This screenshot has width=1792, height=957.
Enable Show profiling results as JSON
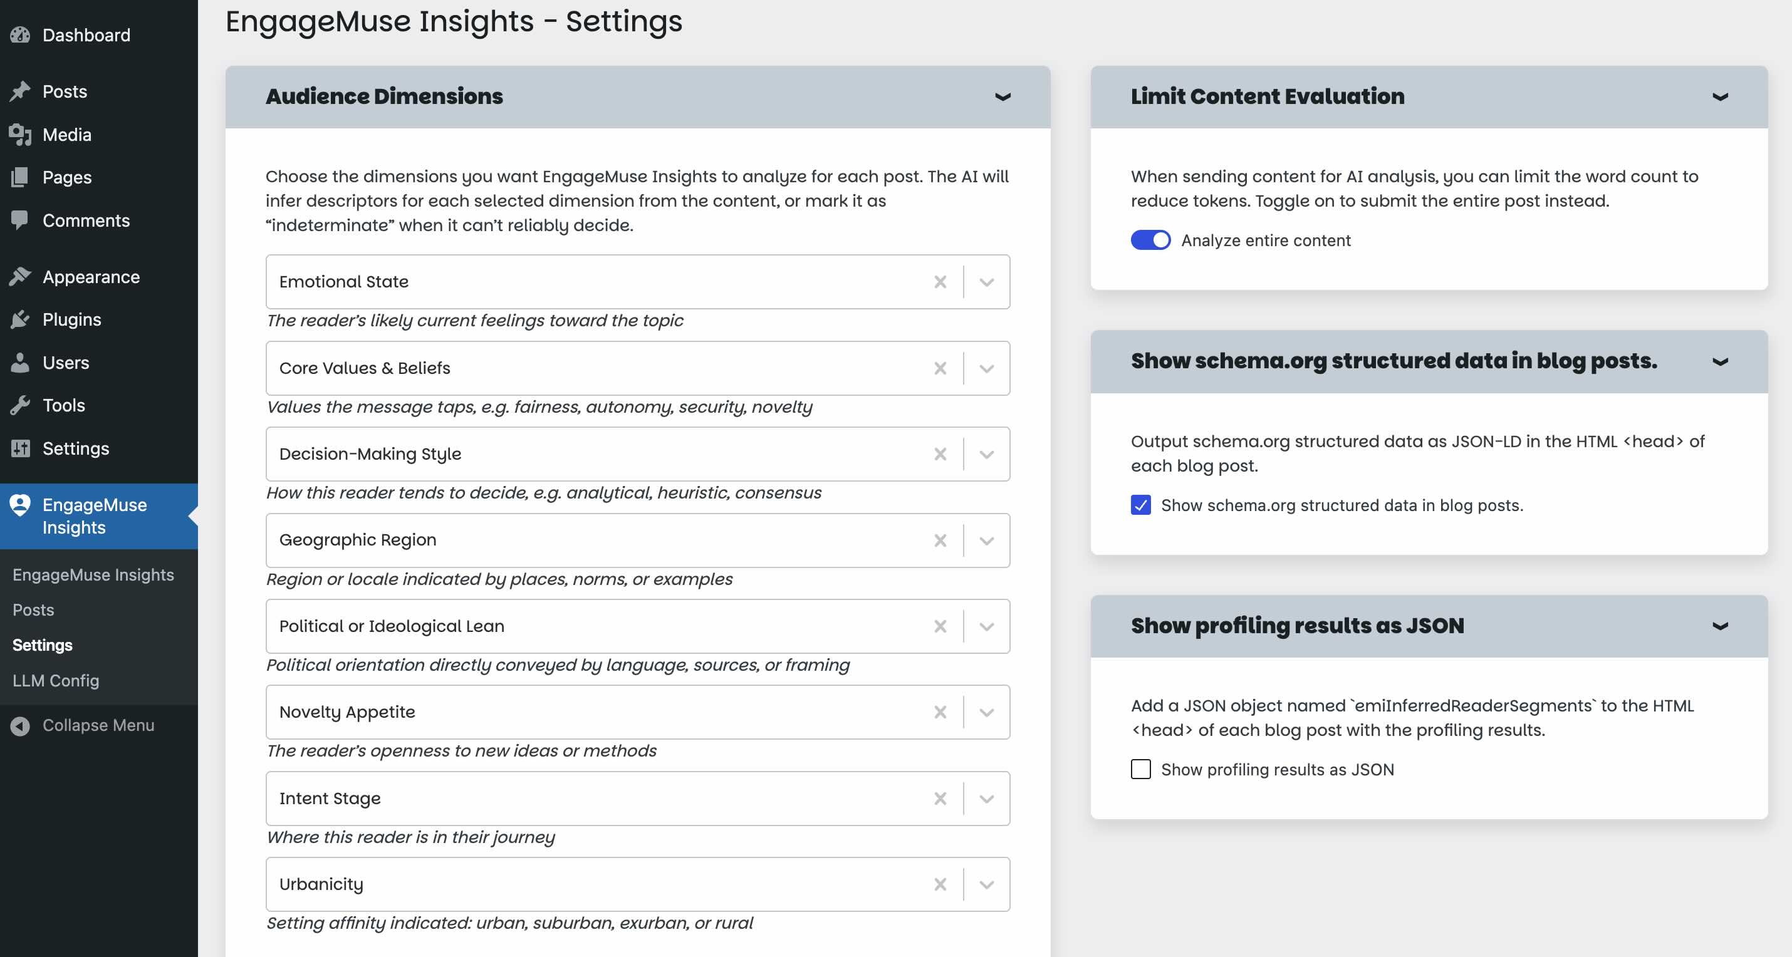(1141, 769)
